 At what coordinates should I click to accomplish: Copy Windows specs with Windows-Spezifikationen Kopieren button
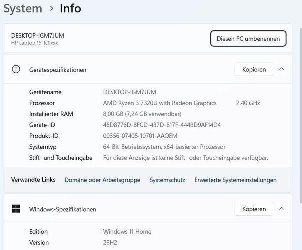tap(254, 209)
